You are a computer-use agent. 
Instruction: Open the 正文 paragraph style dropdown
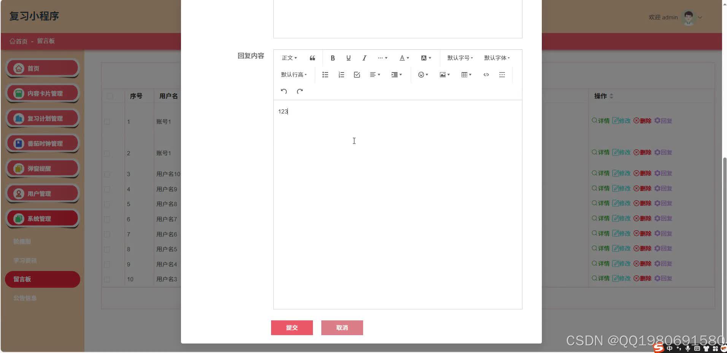coord(289,58)
